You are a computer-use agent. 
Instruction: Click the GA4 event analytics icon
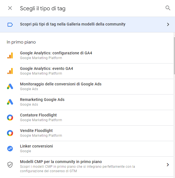pos(10,71)
